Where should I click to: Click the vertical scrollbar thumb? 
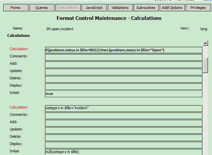(205, 65)
